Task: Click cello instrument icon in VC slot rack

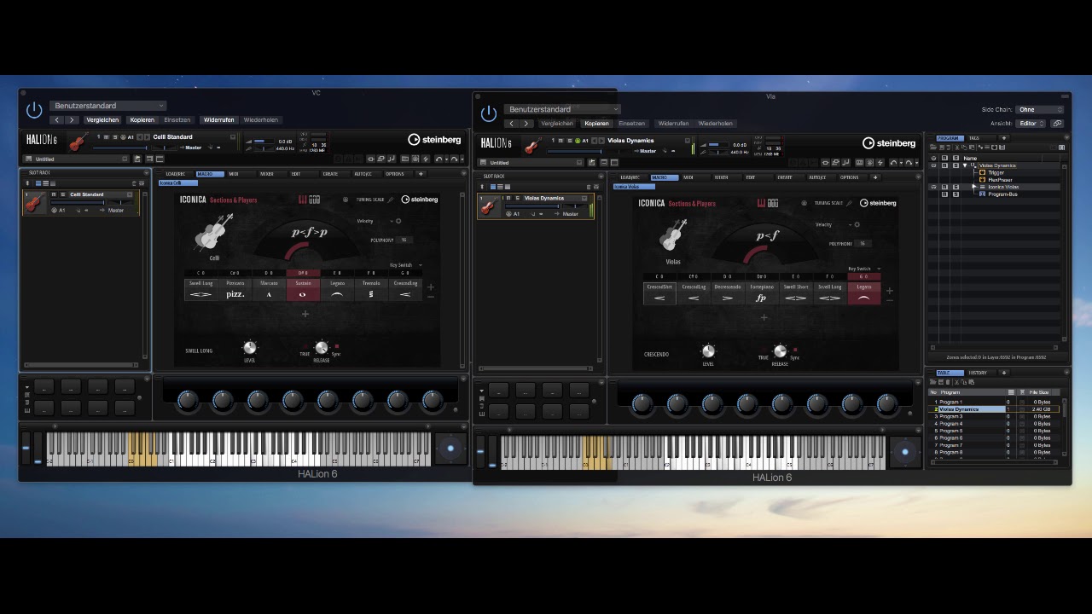Action: click(x=34, y=202)
